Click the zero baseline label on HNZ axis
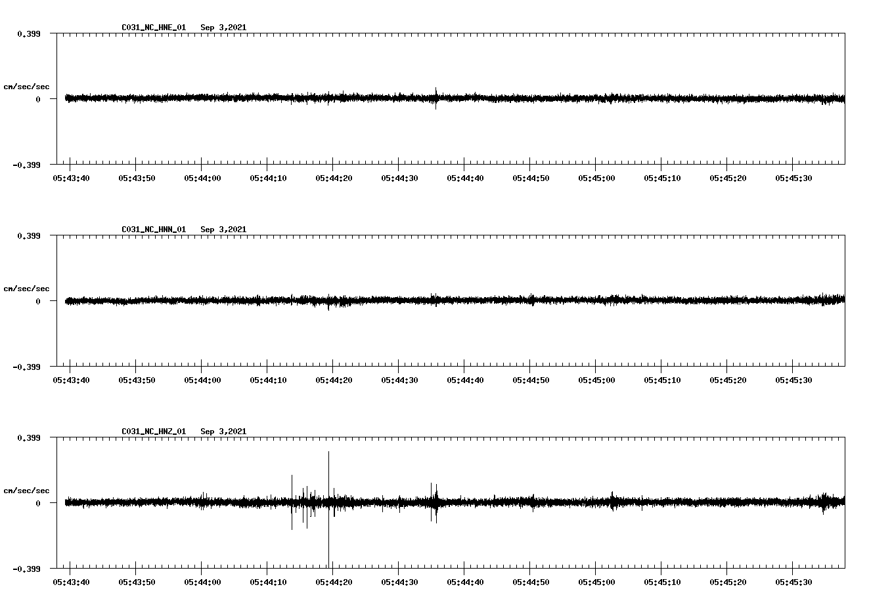 [x=38, y=503]
